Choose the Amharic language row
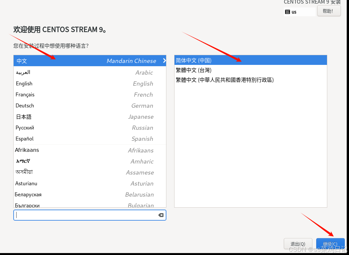Image resolution: width=349 pixels, height=255 pixels. click(x=90, y=161)
